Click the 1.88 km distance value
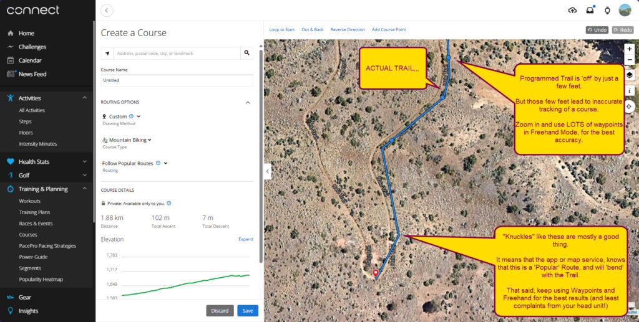The height and width of the screenshot is (322, 639). [x=112, y=218]
